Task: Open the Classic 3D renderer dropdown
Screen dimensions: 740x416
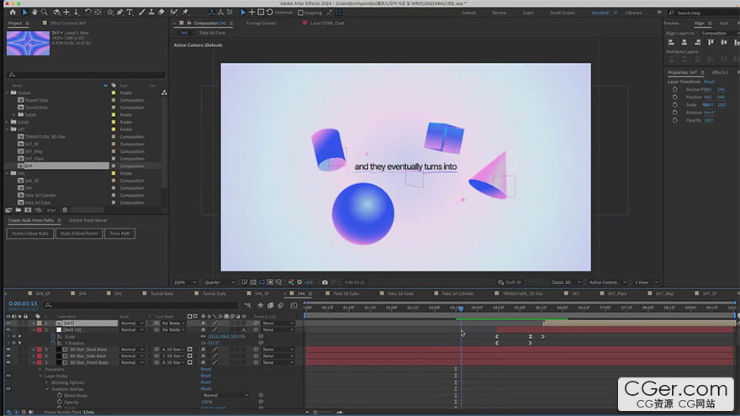Action: tap(566, 282)
